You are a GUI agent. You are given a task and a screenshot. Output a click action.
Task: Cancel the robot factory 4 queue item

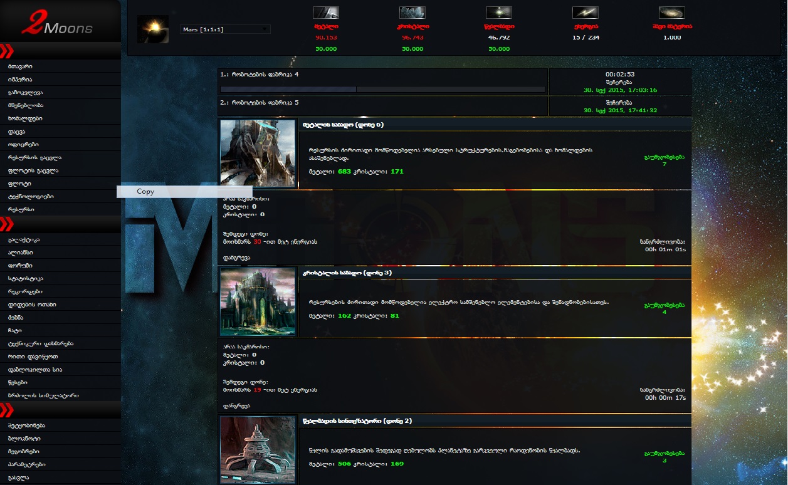619,82
